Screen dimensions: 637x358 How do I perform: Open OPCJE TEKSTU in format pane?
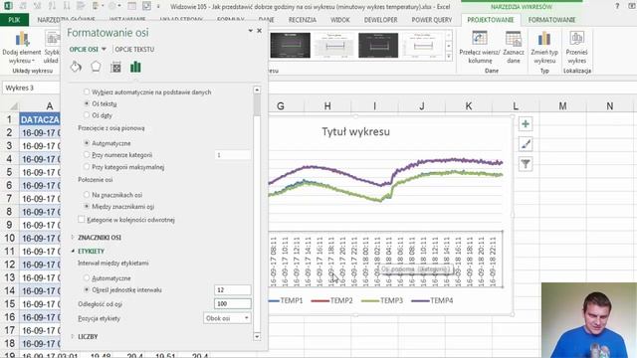click(x=134, y=49)
